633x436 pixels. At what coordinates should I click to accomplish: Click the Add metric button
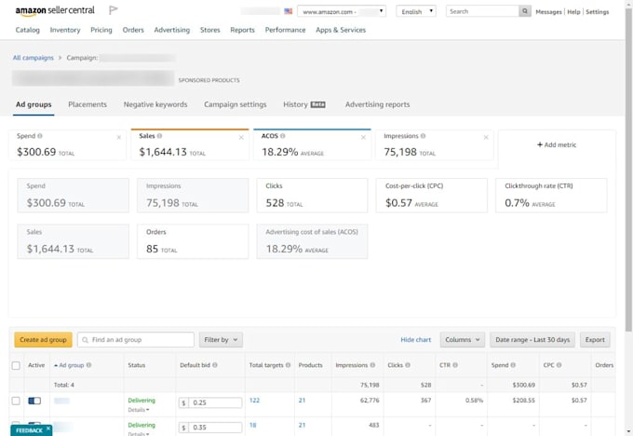[557, 144]
